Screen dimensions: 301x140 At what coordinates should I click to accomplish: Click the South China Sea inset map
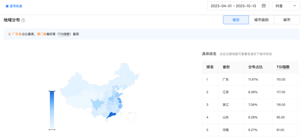[x=132, y=117]
